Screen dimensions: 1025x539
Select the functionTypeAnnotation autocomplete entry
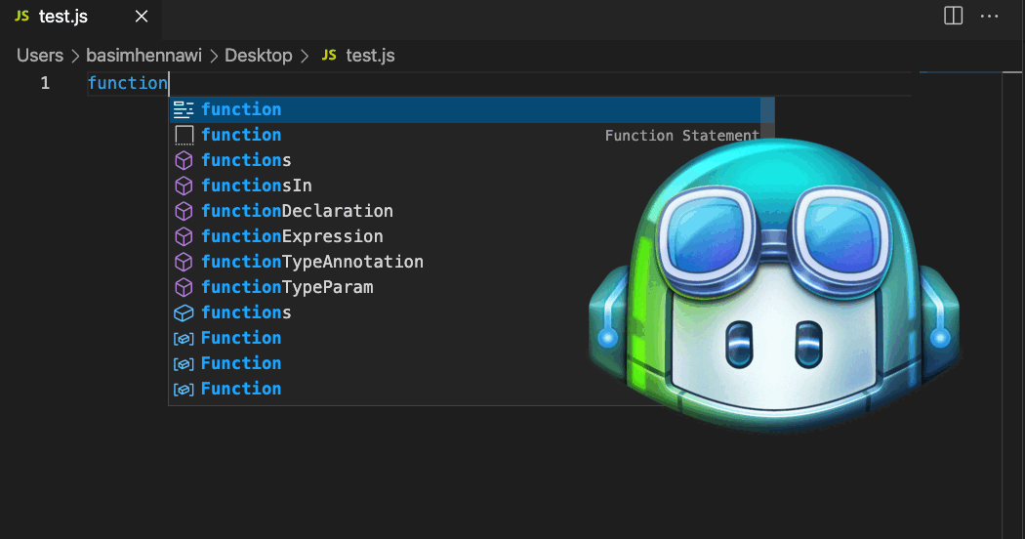[x=311, y=262]
